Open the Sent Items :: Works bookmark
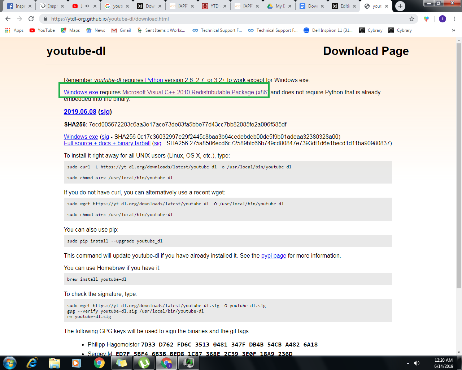 coord(161,30)
